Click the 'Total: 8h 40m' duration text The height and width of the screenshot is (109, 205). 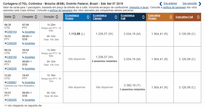click(x=51, y=96)
